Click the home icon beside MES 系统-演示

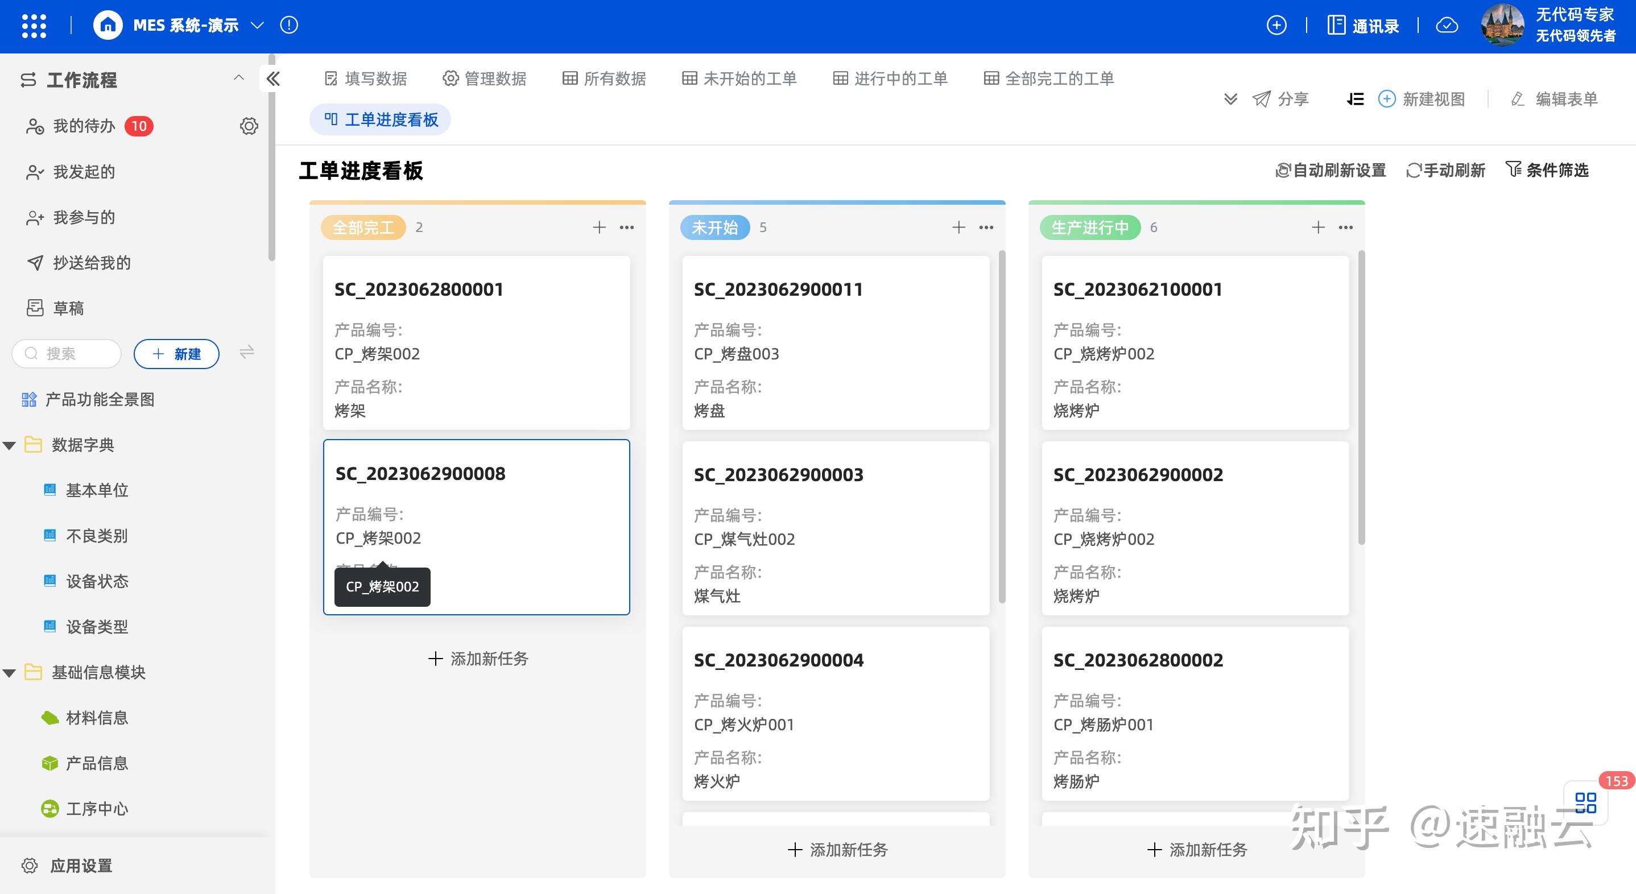coord(107,26)
